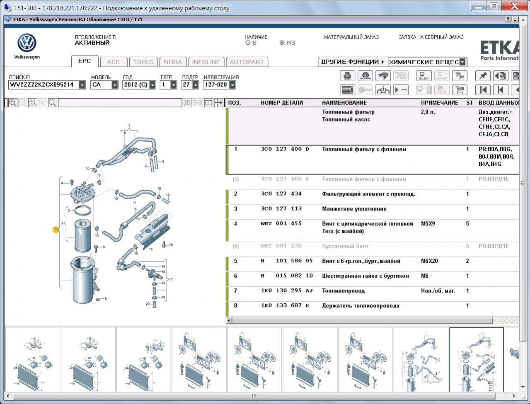Select the 'Шестигранная гайка с буртиком' row

coord(372,279)
